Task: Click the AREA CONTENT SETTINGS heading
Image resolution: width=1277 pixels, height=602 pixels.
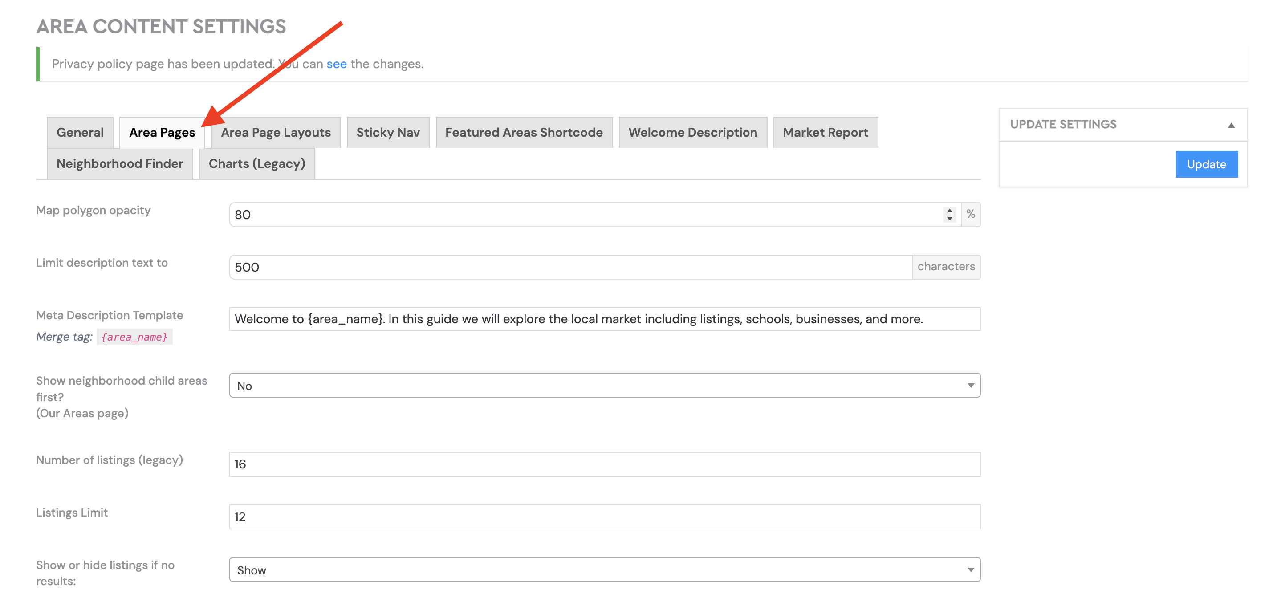Action: [161, 27]
